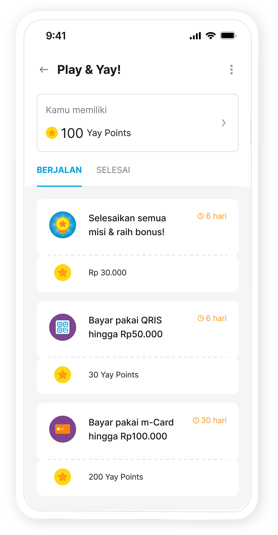Image resolution: width=278 pixels, height=535 pixels.
Task: Switch to the SELESAI tab
Action: click(113, 170)
